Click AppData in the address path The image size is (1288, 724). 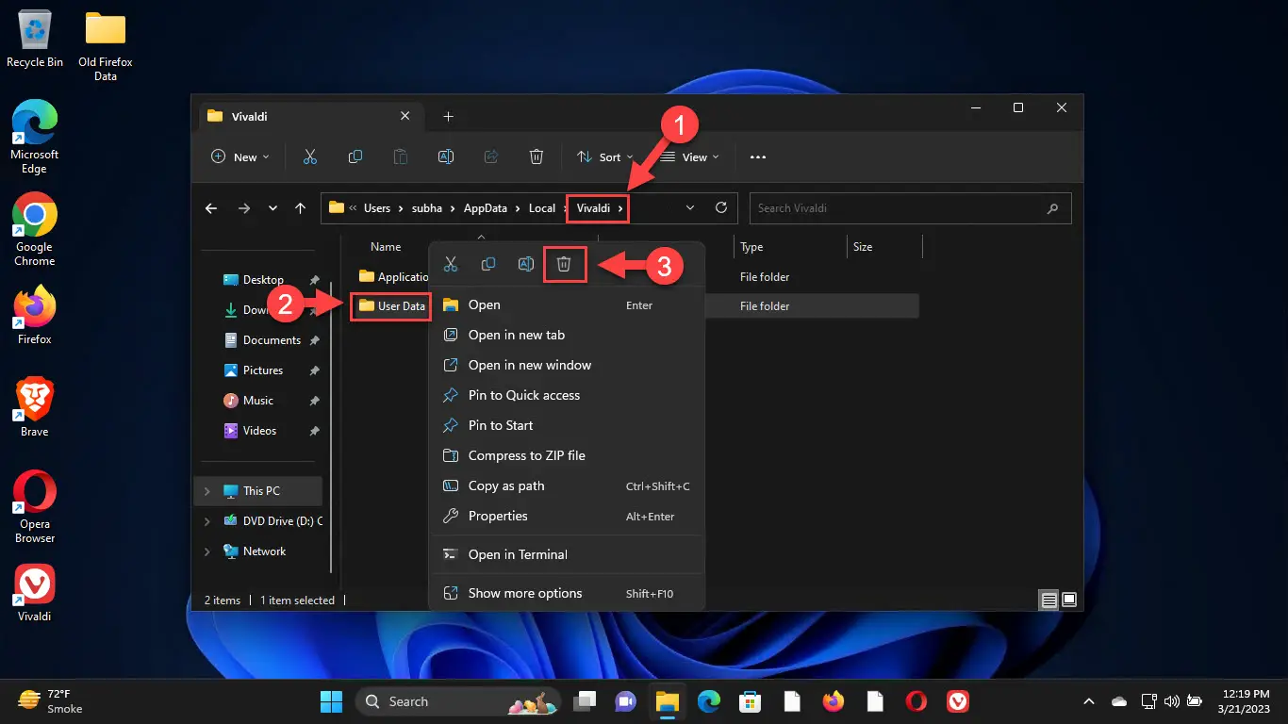pyautogui.click(x=485, y=208)
